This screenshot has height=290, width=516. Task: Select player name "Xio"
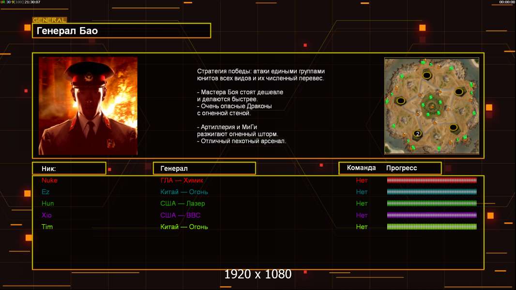pyautogui.click(x=46, y=215)
